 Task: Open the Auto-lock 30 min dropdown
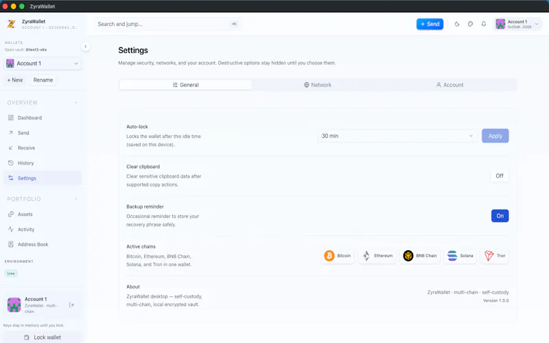coord(397,136)
